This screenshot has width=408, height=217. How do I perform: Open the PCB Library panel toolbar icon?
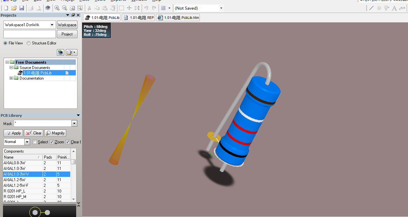coord(48,8)
